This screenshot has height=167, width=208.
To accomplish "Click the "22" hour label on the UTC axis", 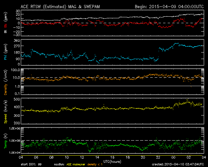I will coord(158,158).
